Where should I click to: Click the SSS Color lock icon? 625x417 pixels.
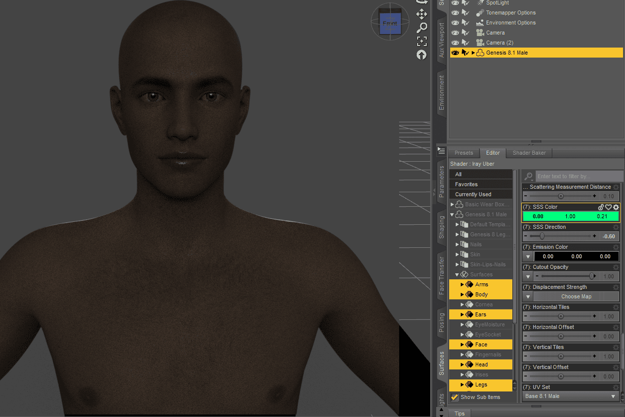[600, 206]
